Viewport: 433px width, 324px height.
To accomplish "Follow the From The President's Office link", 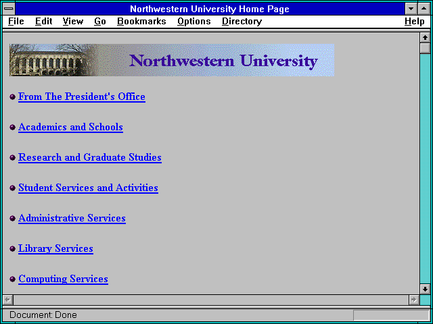I will coord(82,97).
